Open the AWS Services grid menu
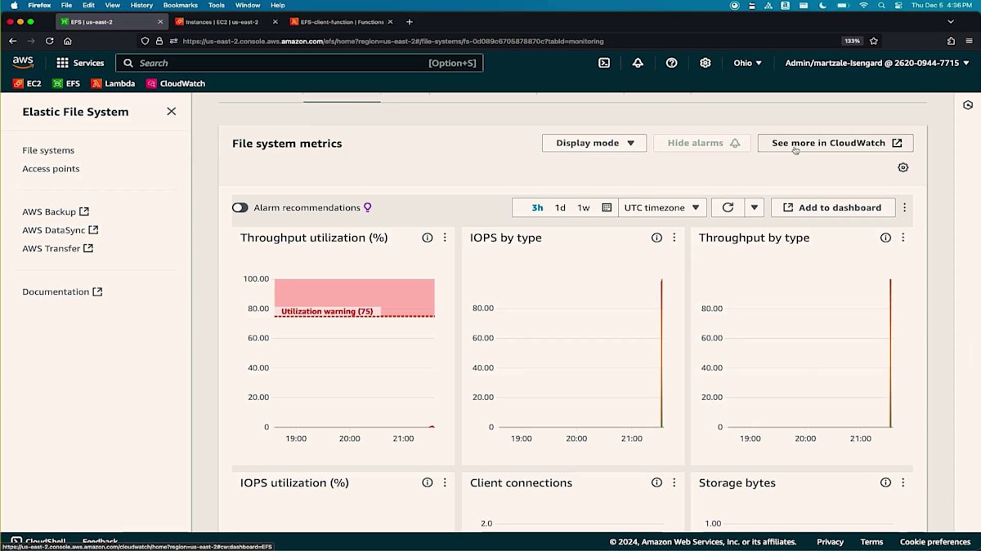The image size is (981, 551). tap(80, 63)
